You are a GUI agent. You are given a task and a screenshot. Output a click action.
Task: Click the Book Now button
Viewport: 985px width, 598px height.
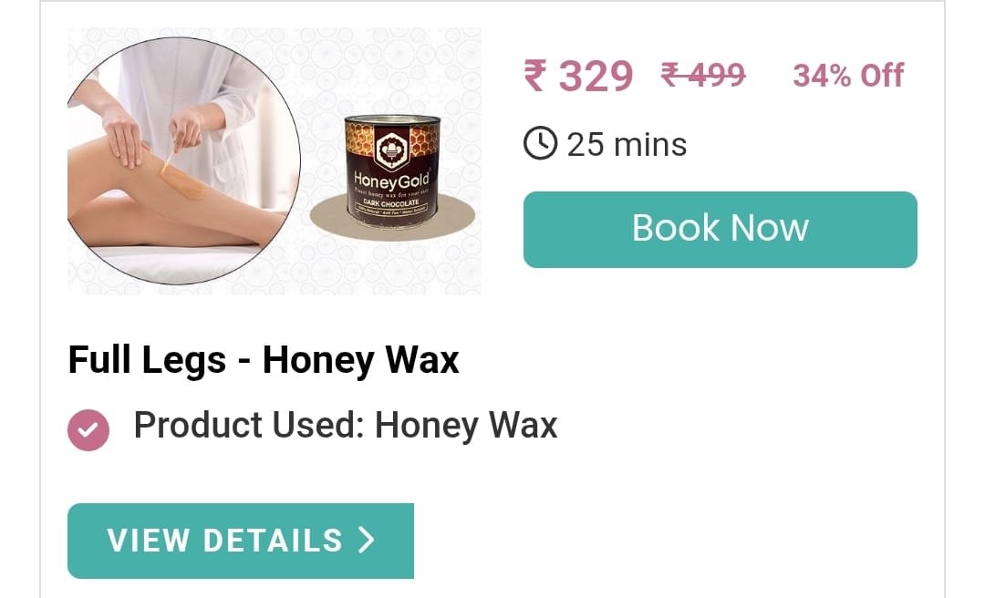coord(720,230)
